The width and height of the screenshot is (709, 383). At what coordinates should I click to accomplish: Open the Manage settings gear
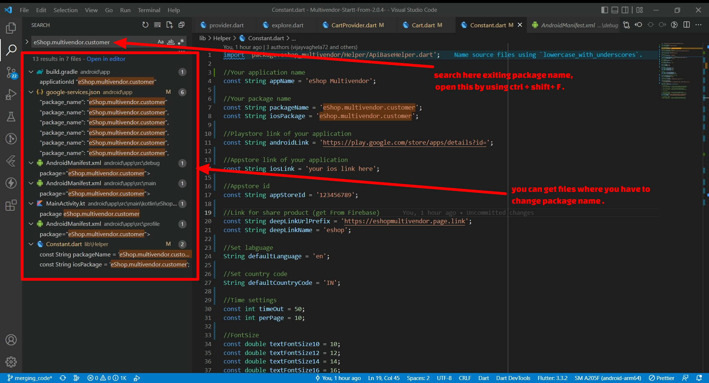[11, 362]
